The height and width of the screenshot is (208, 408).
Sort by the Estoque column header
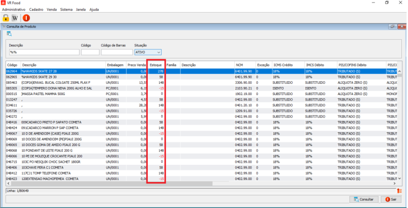pos(156,65)
